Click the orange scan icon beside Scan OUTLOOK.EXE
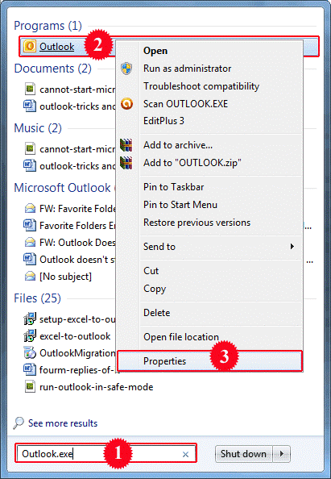This screenshot has width=331, height=479. click(126, 103)
